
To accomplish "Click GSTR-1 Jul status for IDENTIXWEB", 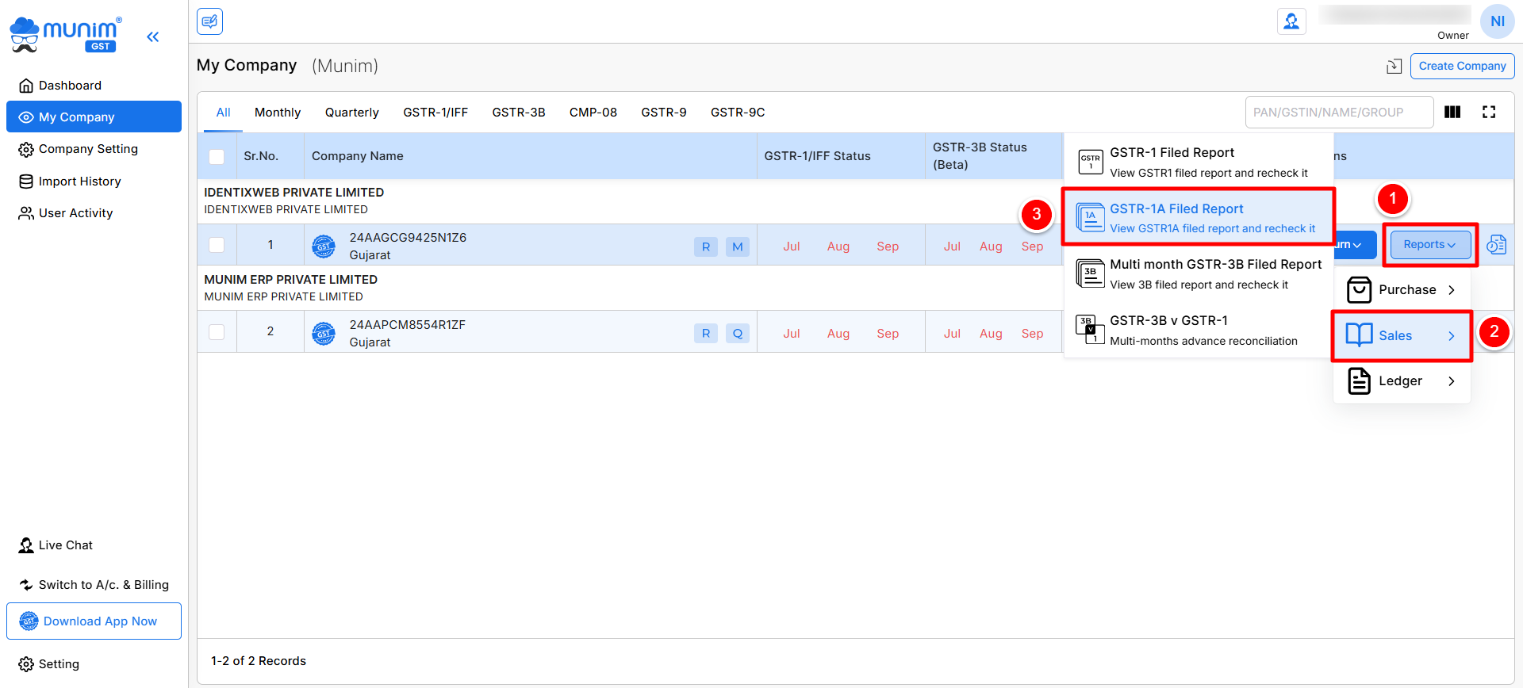I will (x=792, y=247).
